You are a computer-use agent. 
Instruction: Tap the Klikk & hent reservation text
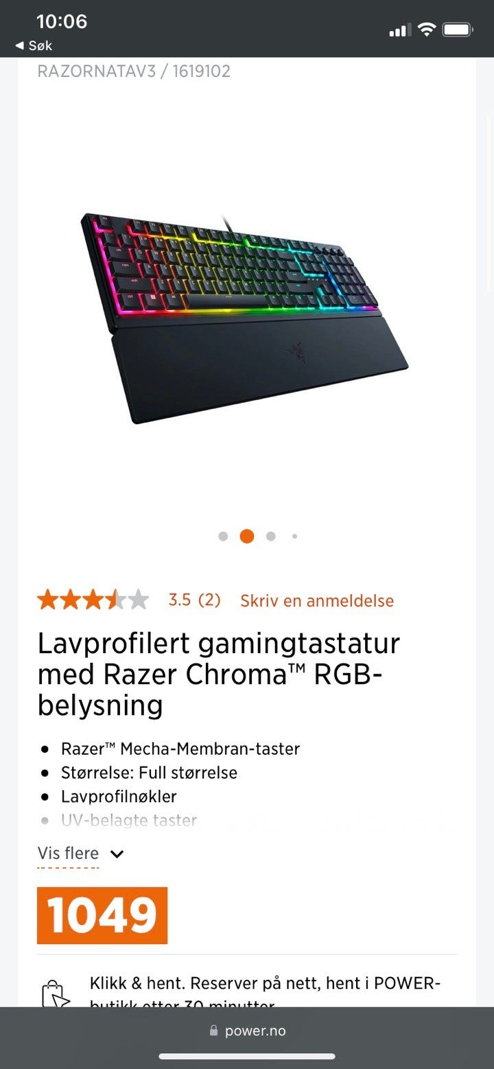click(265, 994)
